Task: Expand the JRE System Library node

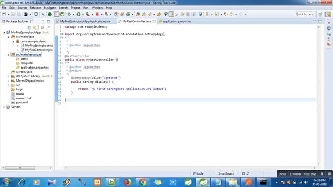Action: [9, 76]
